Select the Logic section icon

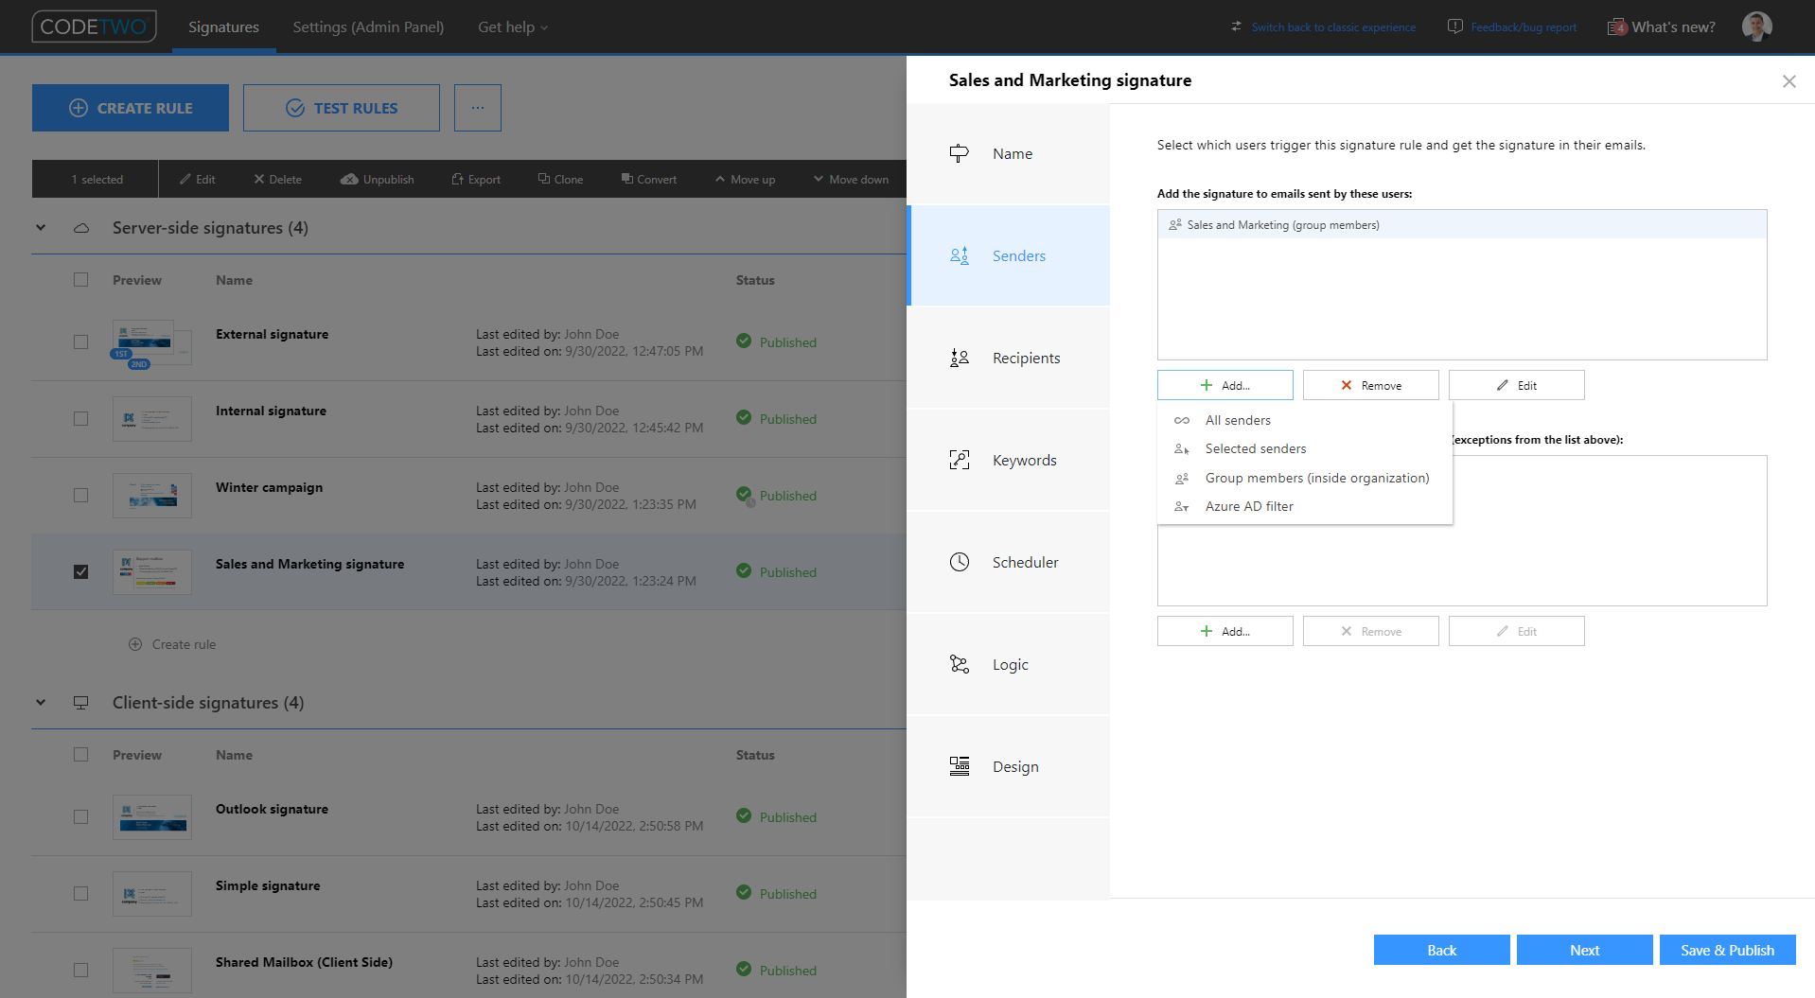959,664
